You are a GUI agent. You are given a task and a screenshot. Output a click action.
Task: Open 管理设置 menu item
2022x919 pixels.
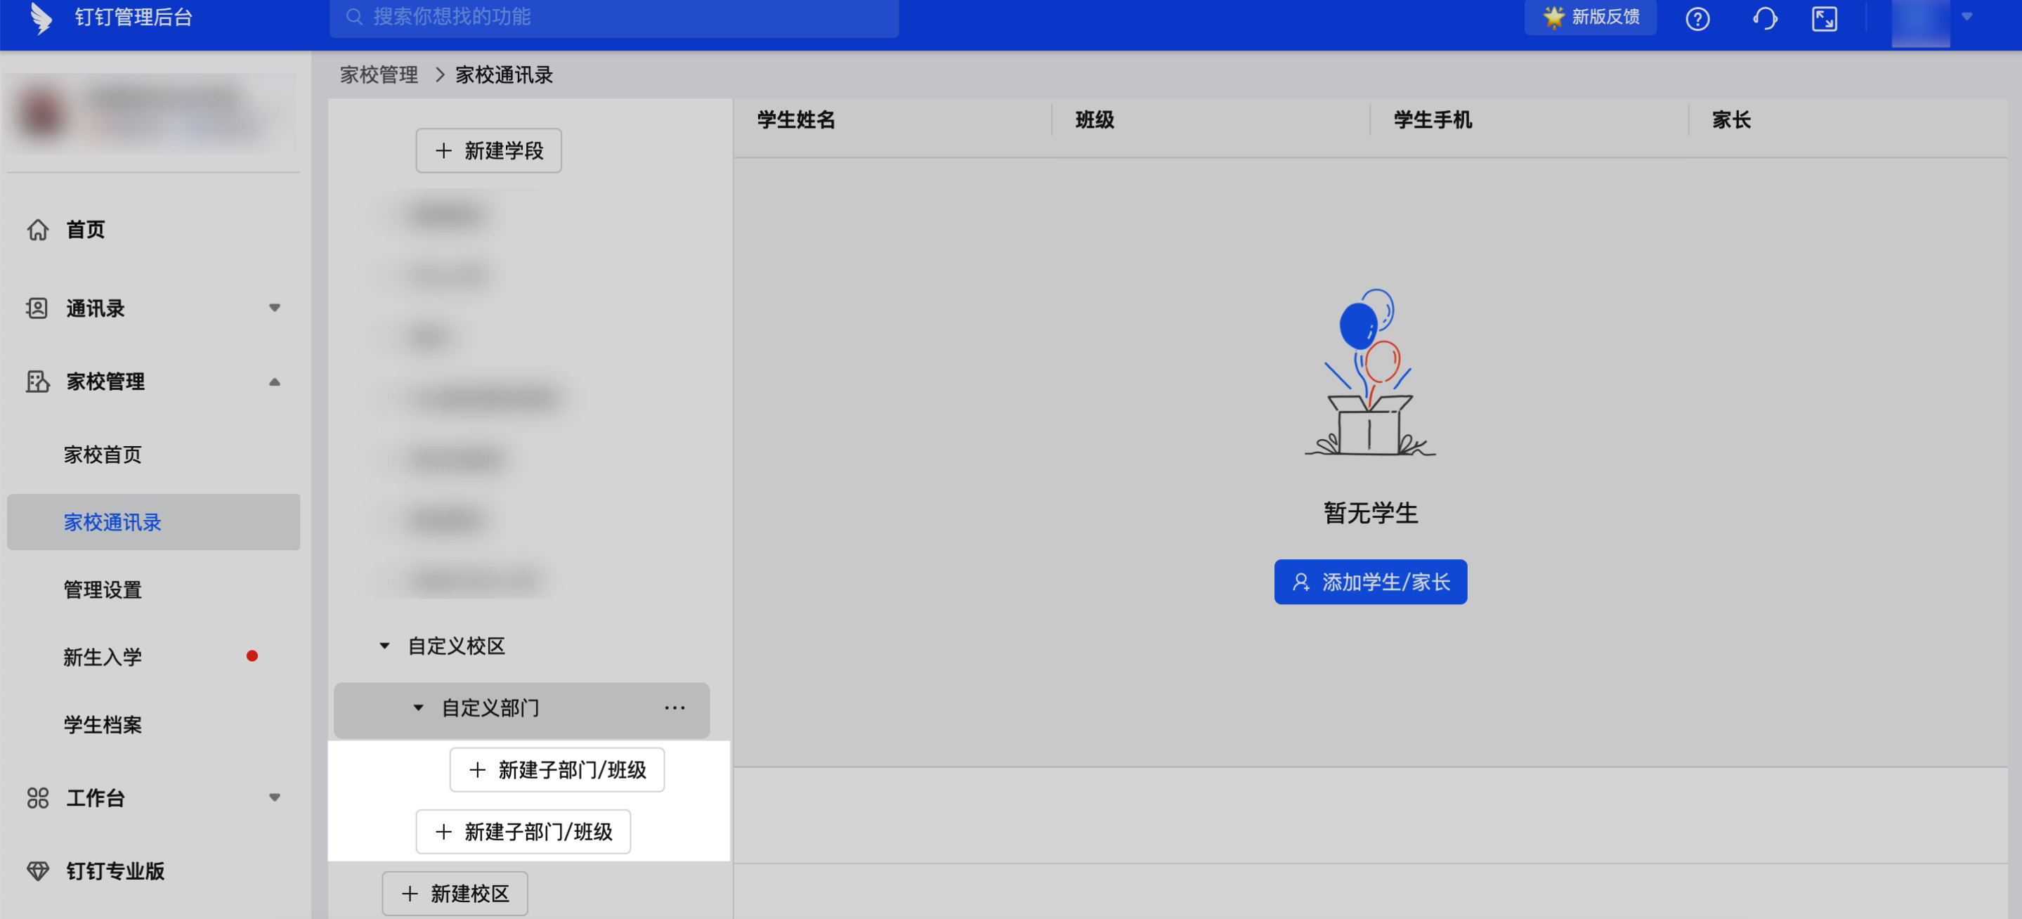(103, 589)
